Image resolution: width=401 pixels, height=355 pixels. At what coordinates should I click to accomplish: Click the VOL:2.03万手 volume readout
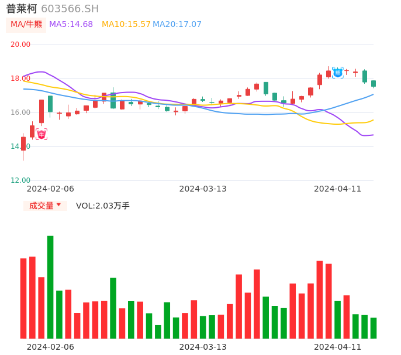(x=103, y=206)
